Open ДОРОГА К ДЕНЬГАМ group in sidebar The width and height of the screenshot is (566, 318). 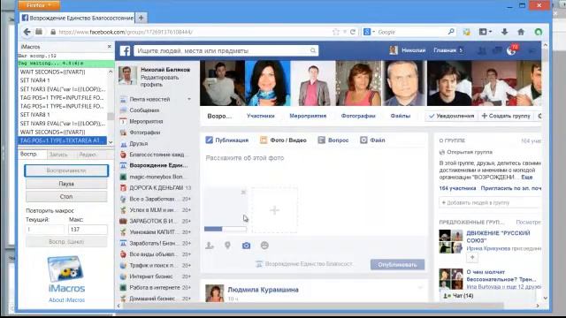tap(156, 188)
